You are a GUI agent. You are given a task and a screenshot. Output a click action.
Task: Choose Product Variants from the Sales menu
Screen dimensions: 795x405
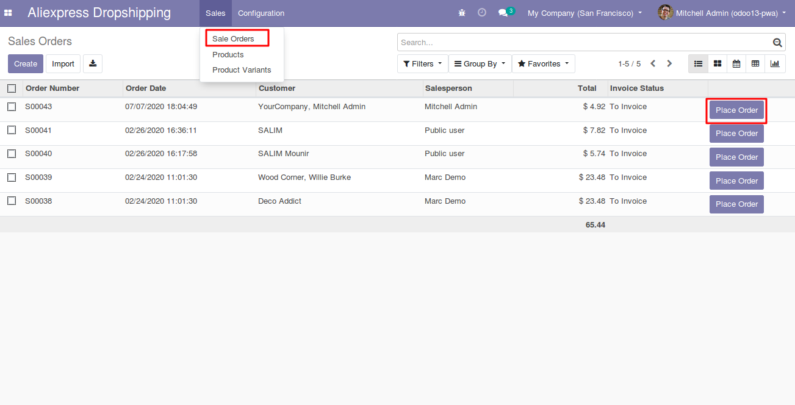coord(242,70)
